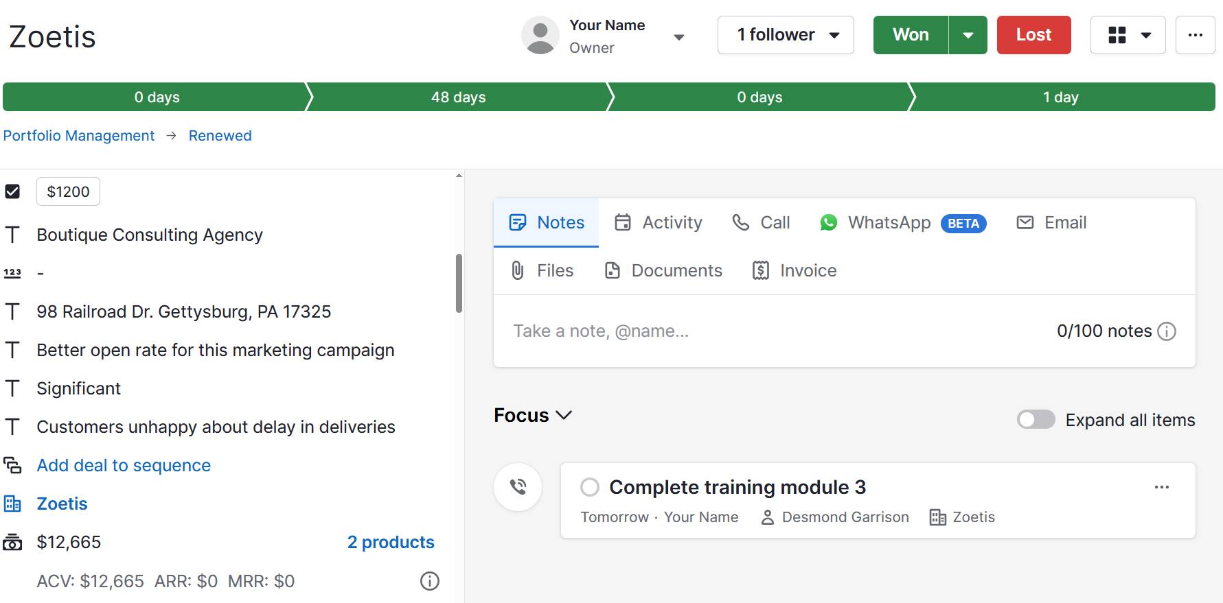Open the 2 products link
This screenshot has width=1223, height=603.
pos(391,542)
